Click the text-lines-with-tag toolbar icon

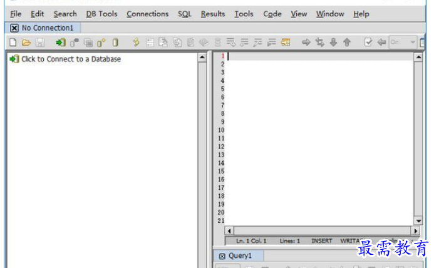(x=231, y=43)
